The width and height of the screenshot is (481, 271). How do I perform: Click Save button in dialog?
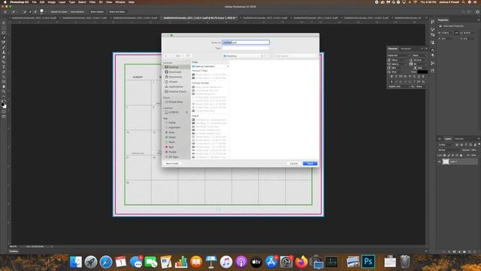[x=310, y=163]
